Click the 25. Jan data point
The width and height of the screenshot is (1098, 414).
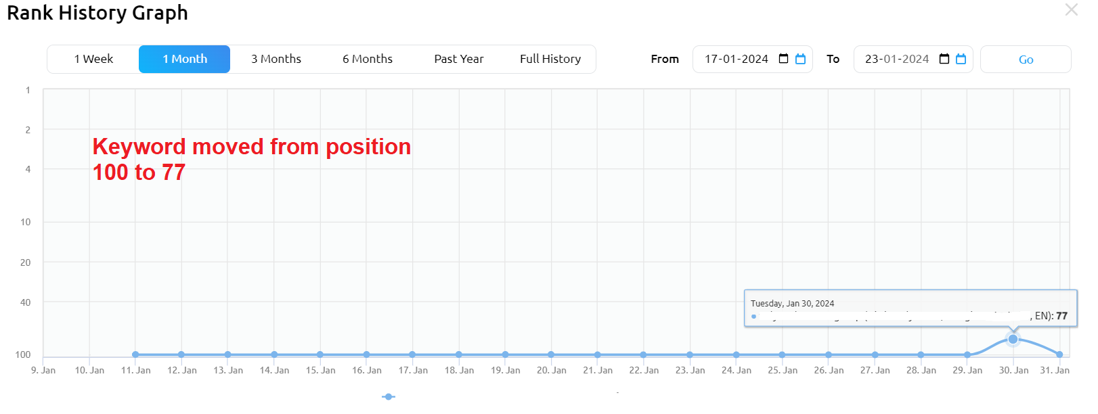click(782, 354)
